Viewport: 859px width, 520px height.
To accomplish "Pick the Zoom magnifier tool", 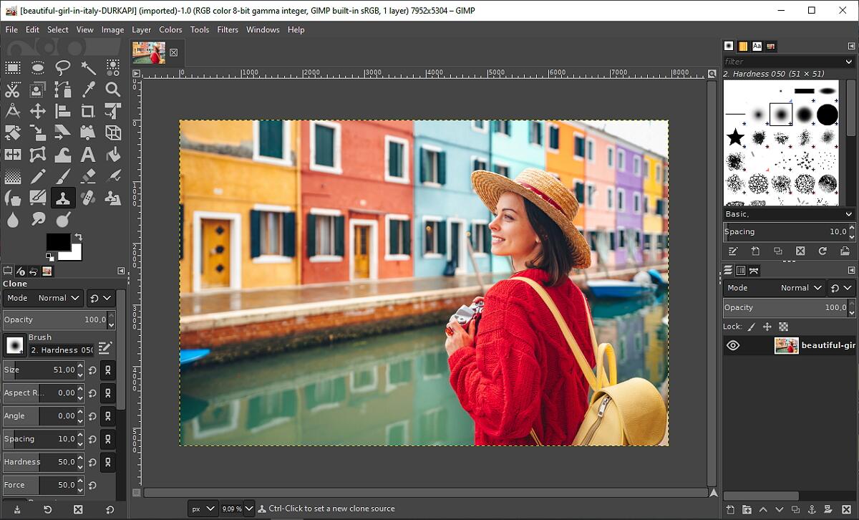I will pos(112,90).
